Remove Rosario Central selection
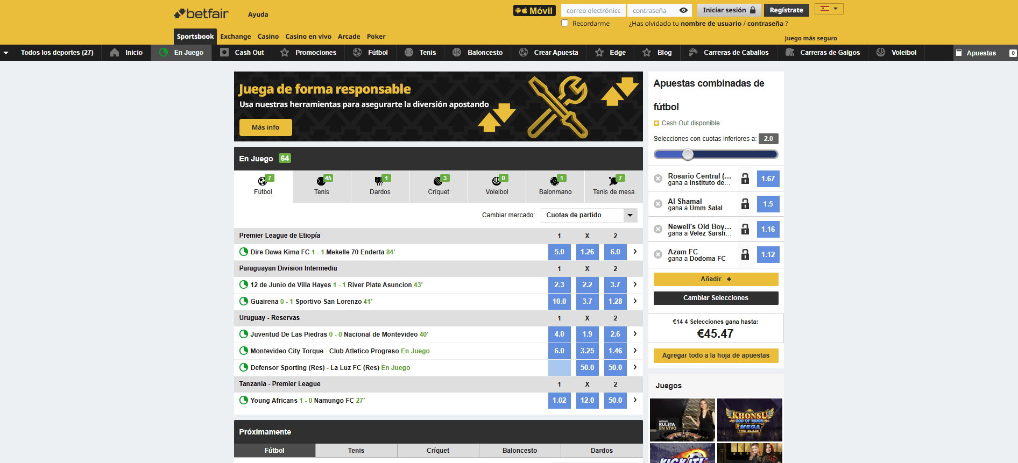Viewport: 1018px width, 463px height. click(x=658, y=179)
